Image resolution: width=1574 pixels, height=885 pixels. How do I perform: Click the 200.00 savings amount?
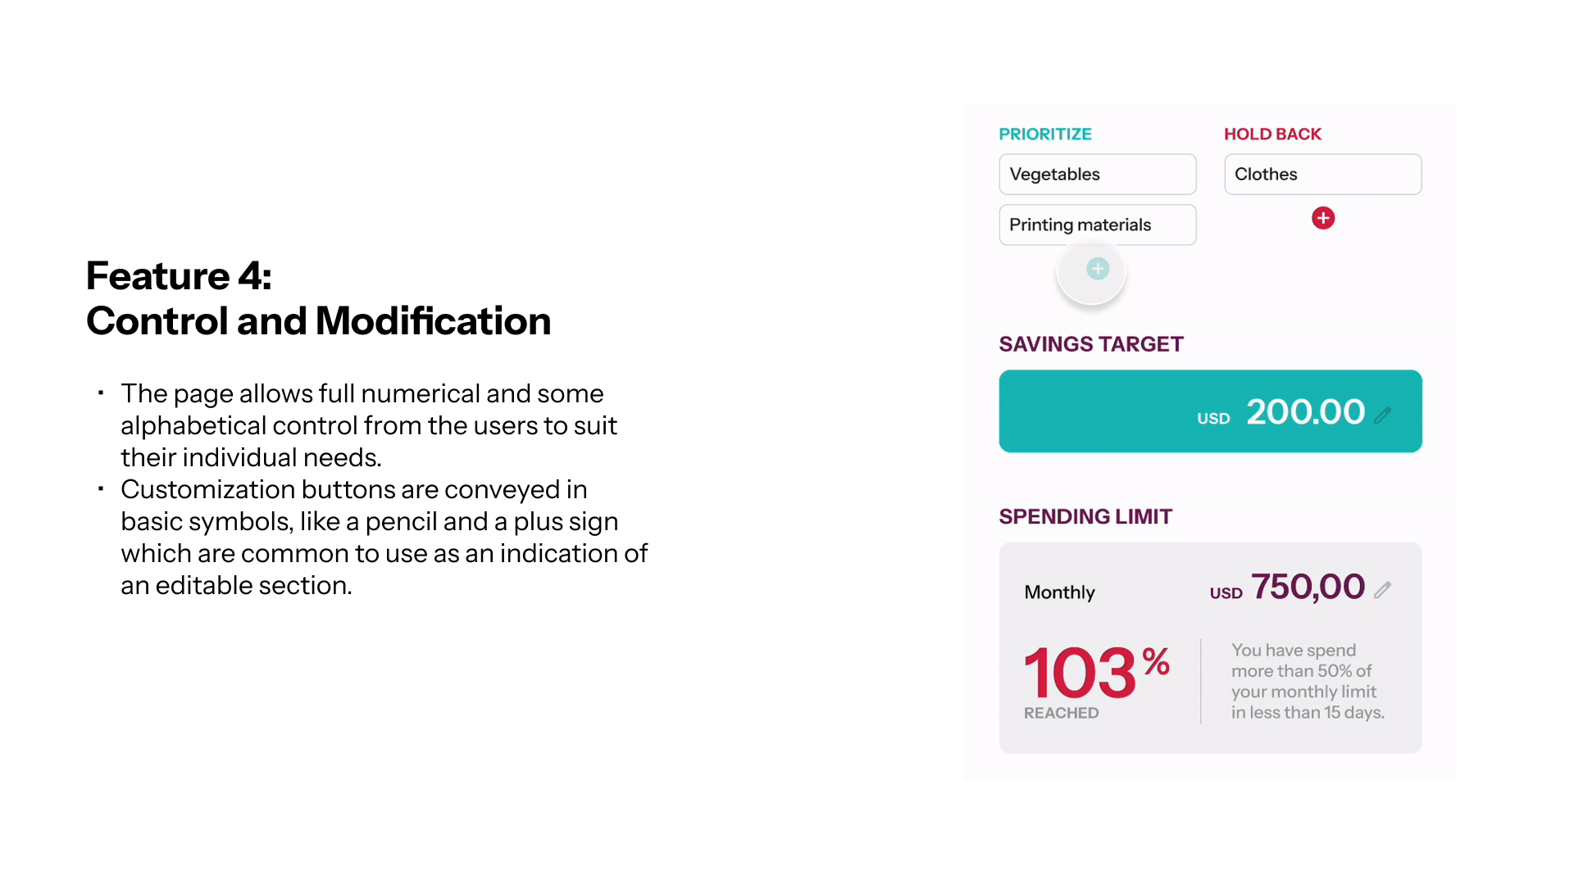click(x=1305, y=412)
